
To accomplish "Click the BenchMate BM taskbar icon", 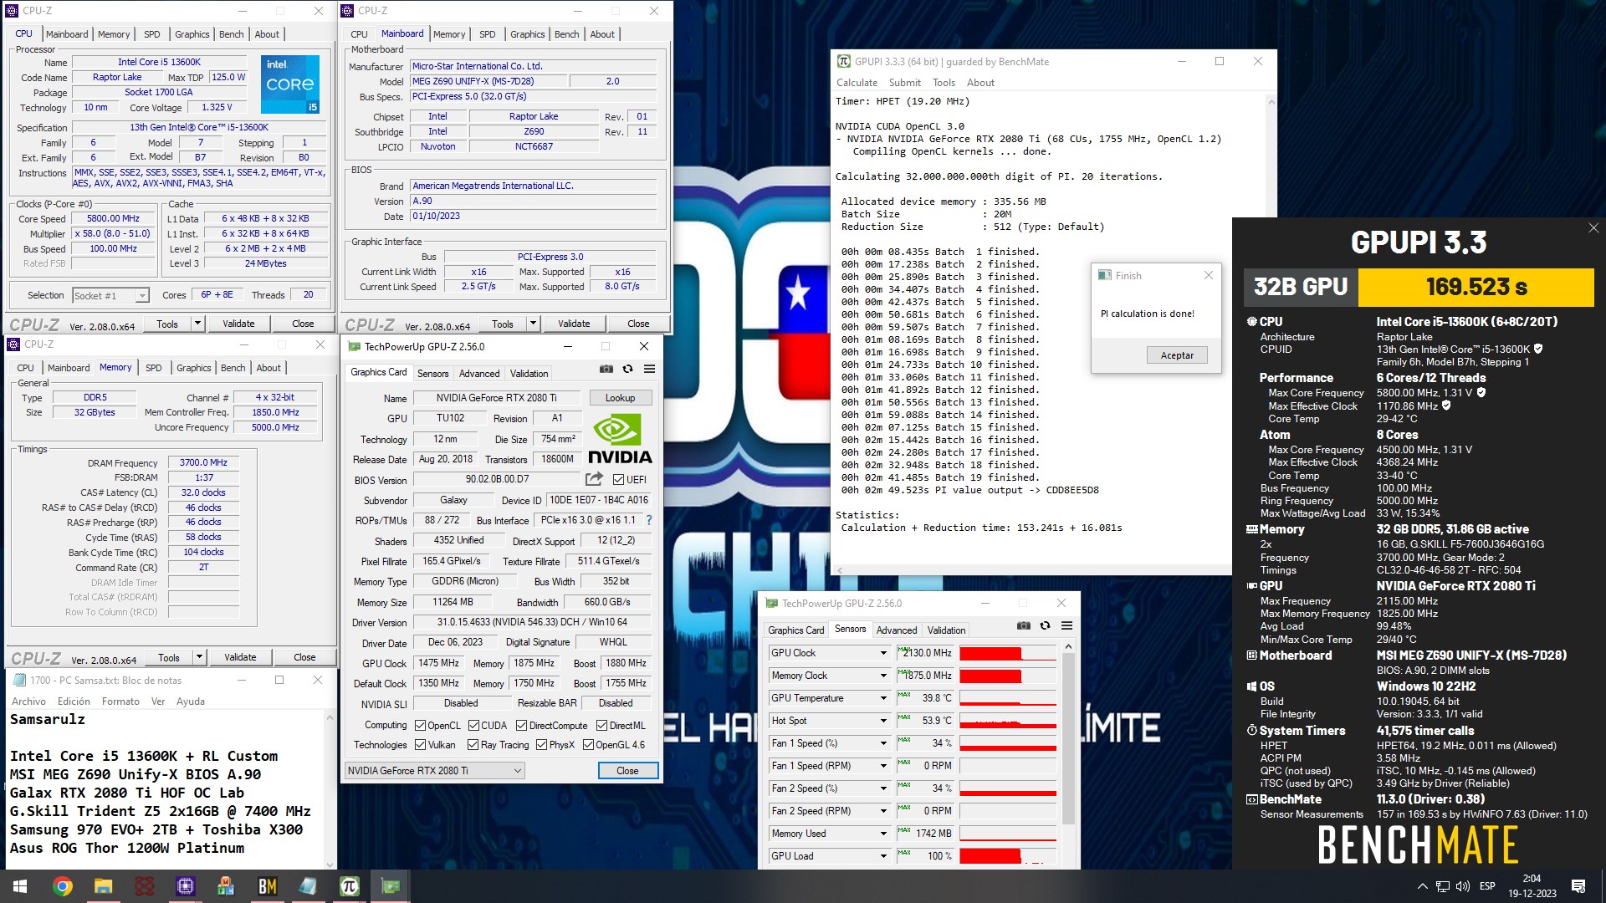I will (267, 886).
